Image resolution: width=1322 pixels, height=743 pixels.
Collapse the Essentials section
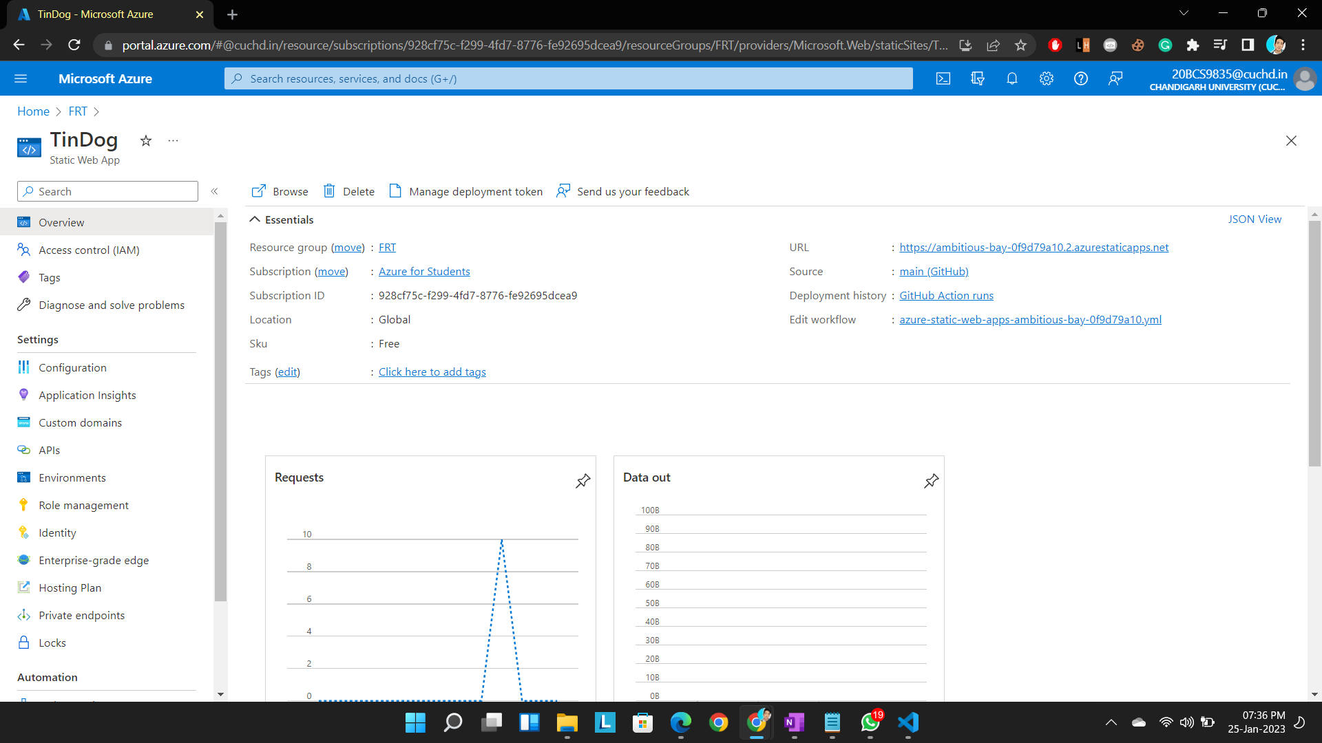[x=255, y=219]
